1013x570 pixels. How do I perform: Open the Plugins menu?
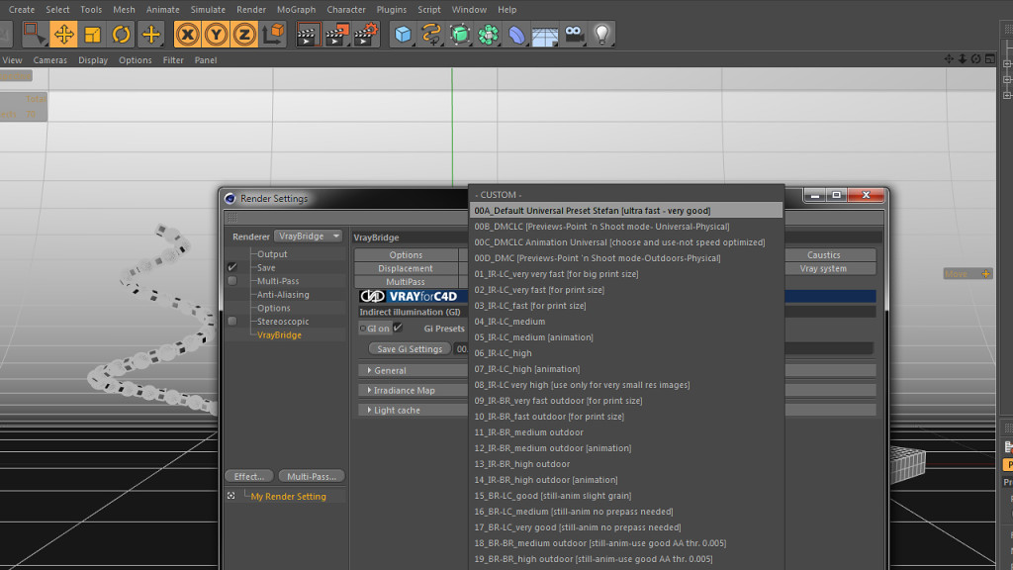pos(392,10)
